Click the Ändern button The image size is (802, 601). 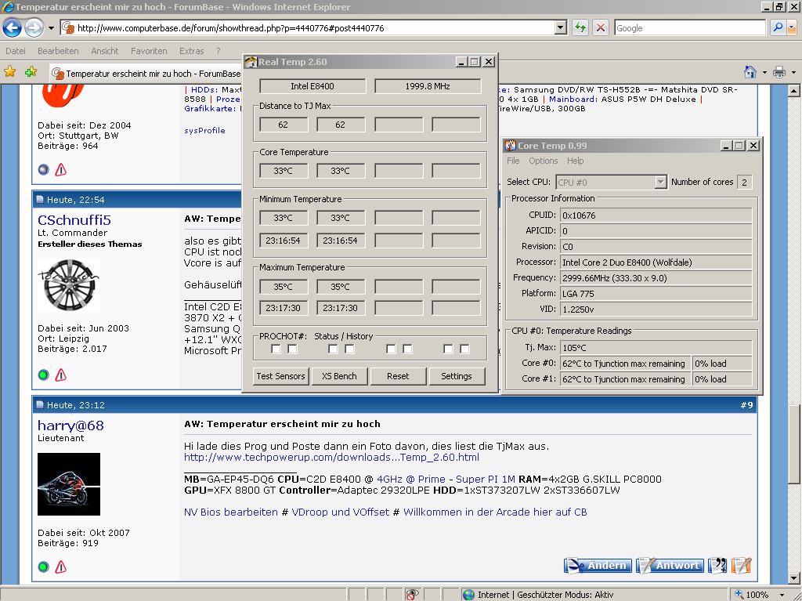tap(598, 565)
